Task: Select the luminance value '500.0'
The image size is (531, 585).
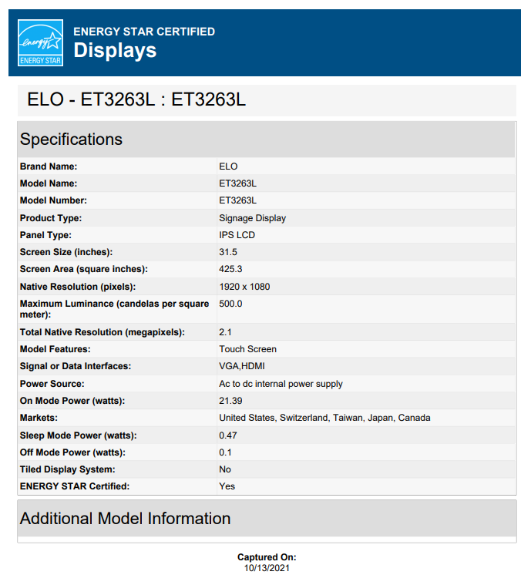Action: pos(230,304)
